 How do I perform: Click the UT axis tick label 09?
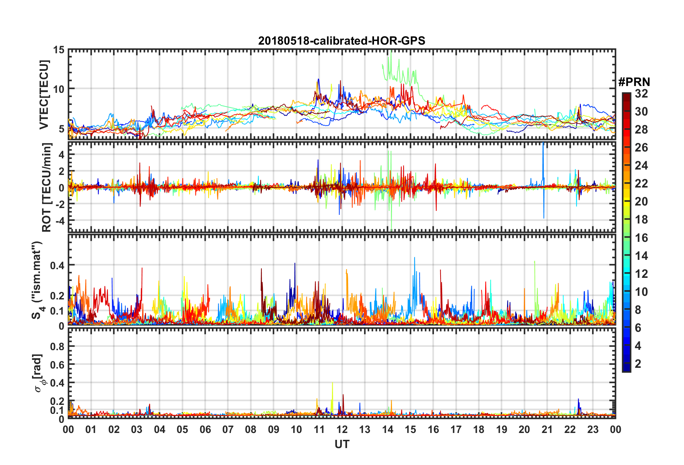click(274, 429)
